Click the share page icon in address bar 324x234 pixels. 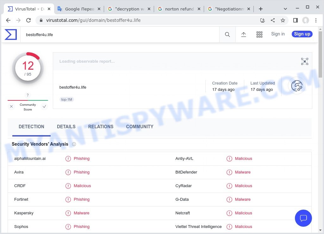point(273,20)
